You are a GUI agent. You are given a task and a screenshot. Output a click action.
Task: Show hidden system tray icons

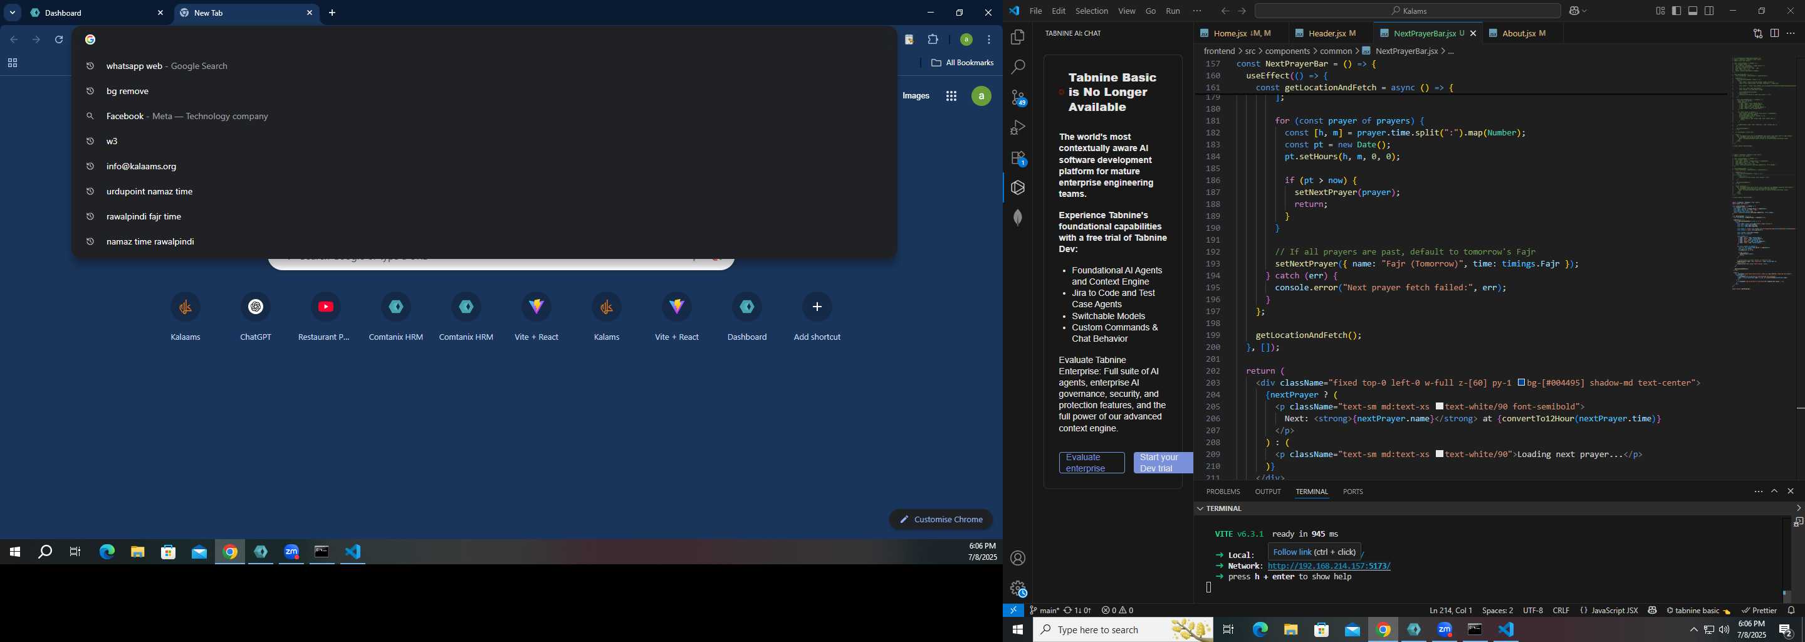[x=1693, y=630]
